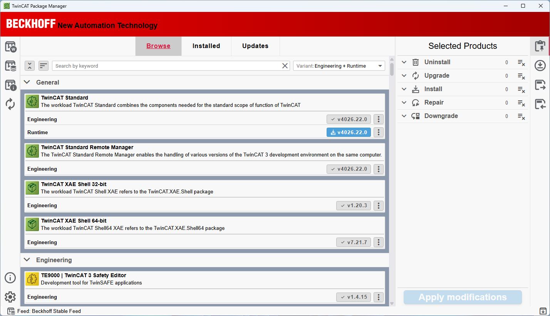Click the download circle icon on right sidebar
Viewport: 550px width, 316px height.
tap(540, 66)
